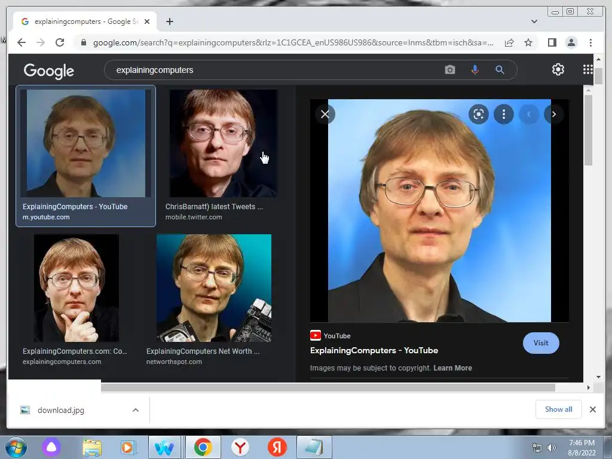Click the Google logo
This screenshot has width=612, height=459.
click(x=49, y=71)
